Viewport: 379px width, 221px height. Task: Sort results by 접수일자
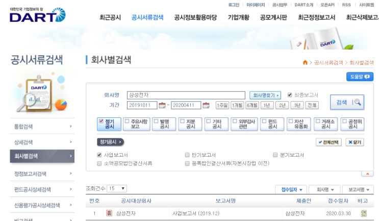(291, 189)
